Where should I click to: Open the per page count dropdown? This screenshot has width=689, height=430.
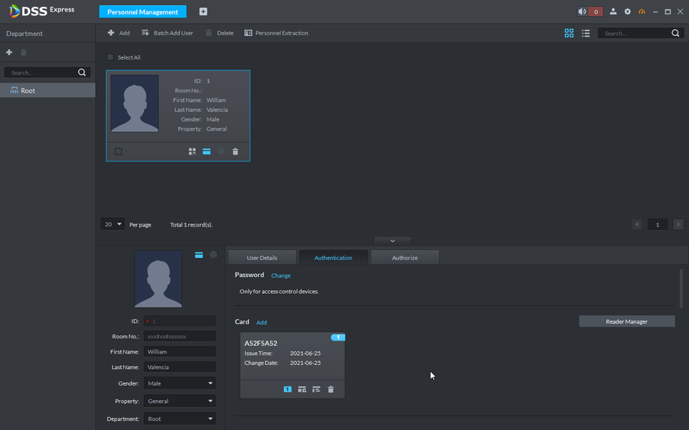coord(113,224)
